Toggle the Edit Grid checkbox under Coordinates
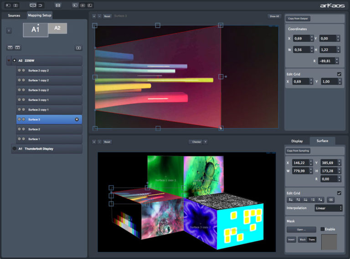Image resolution: width=350 pixels, height=259 pixels. click(339, 74)
